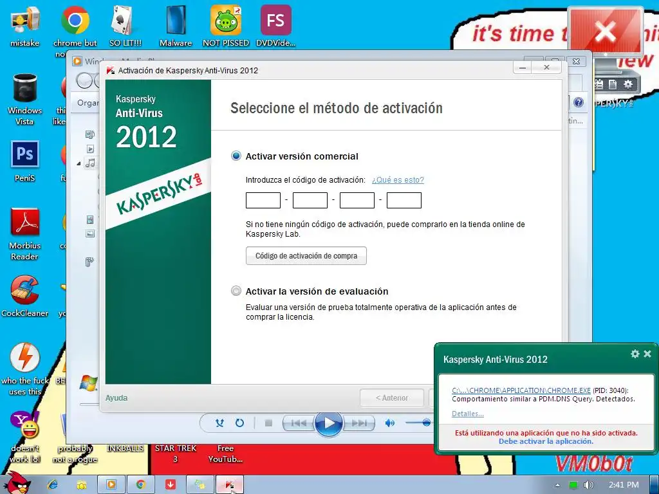This screenshot has height=494, width=659.
Task: Skip to previous track in Media Player
Action: click(299, 423)
